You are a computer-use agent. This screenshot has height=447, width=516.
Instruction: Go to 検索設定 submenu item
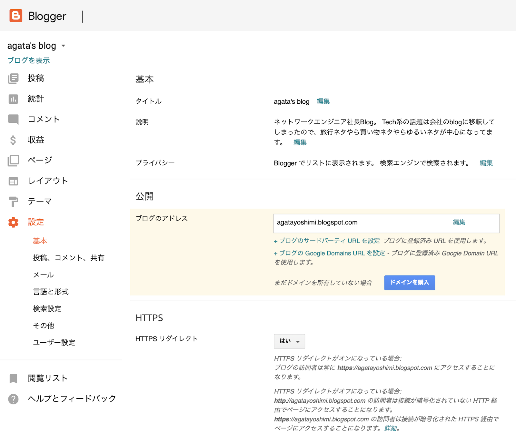[x=47, y=309]
